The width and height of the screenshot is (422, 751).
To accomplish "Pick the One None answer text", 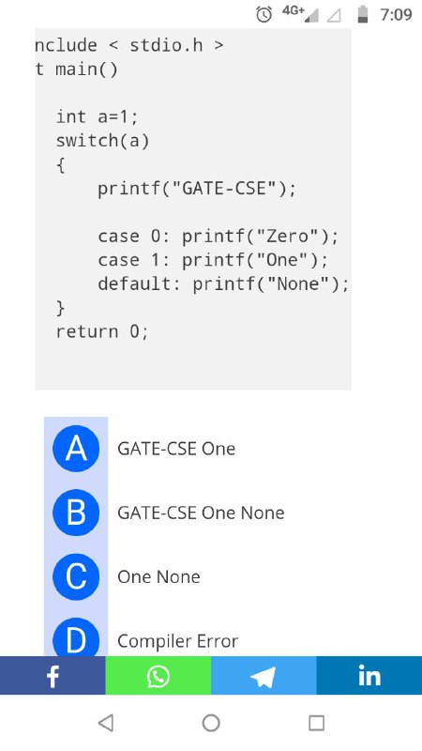I will click(158, 576).
